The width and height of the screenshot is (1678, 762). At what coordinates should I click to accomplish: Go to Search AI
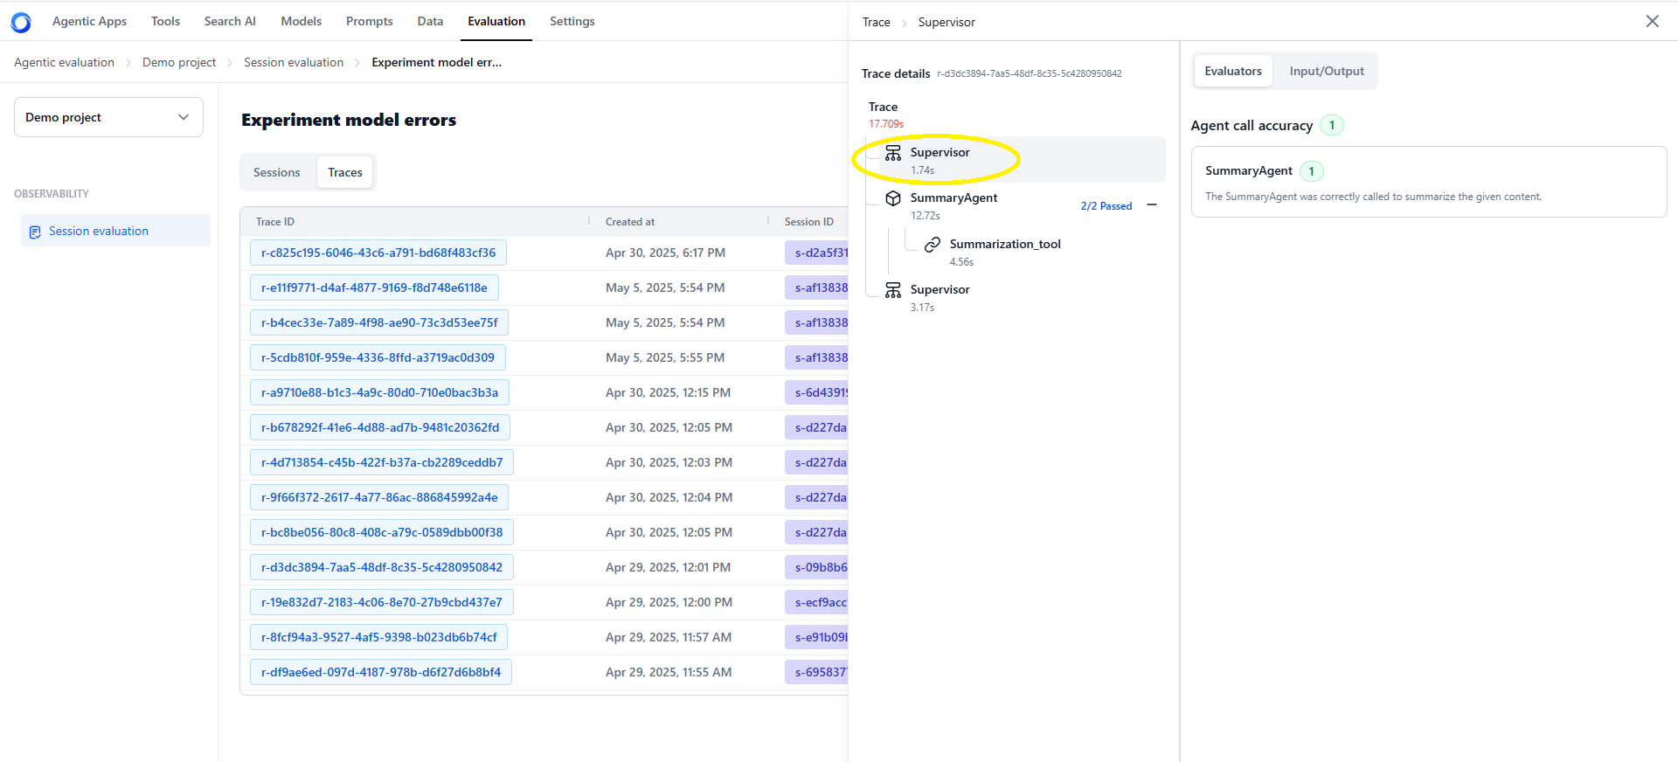[x=230, y=21]
